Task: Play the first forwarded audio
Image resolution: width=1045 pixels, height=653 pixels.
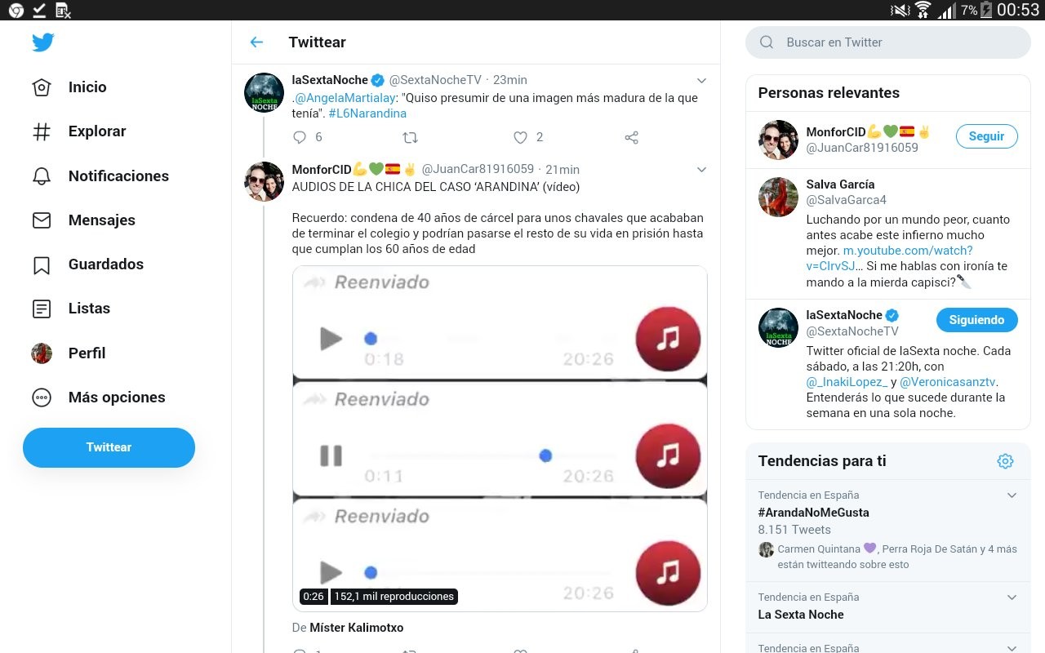Action: [331, 338]
